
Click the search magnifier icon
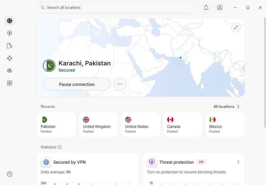click(43, 8)
